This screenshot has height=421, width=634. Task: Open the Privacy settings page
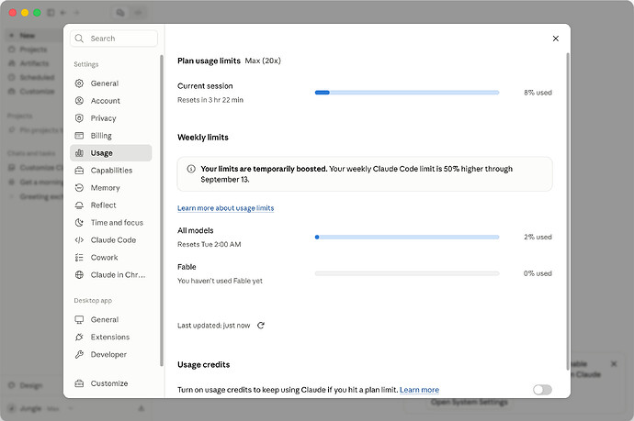point(111,118)
